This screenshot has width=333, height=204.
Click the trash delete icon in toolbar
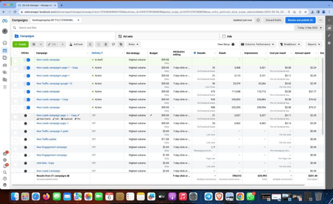106,44
